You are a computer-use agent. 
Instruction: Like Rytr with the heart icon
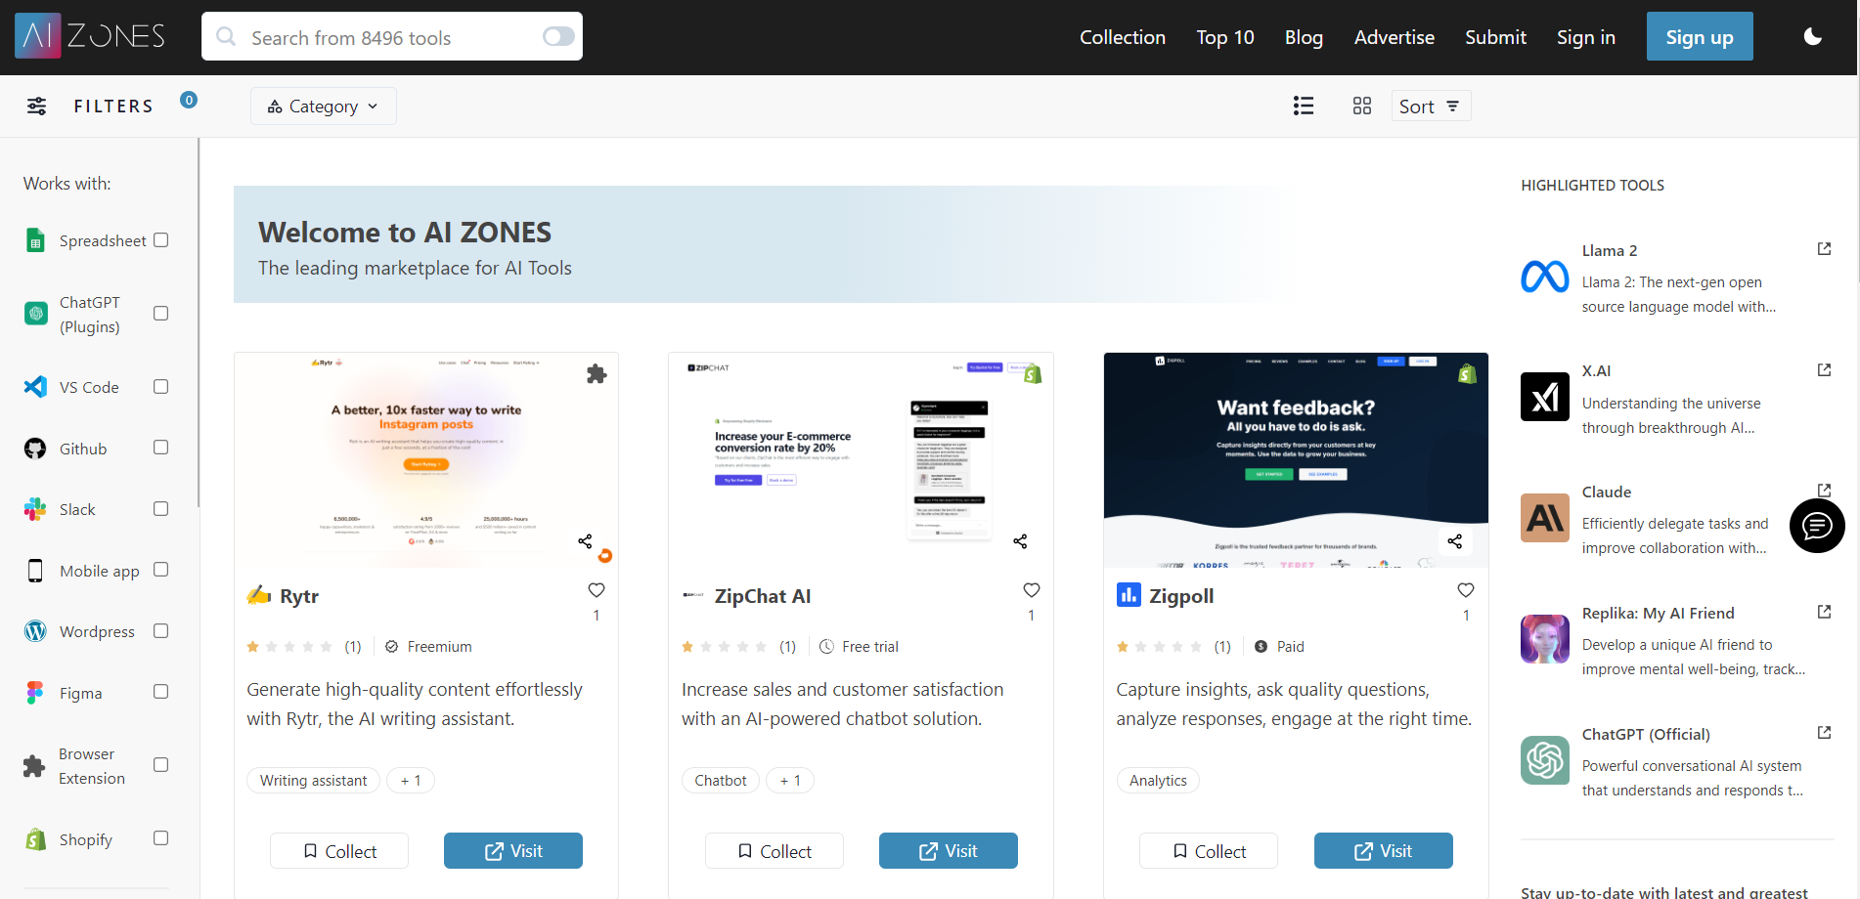pos(597,590)
